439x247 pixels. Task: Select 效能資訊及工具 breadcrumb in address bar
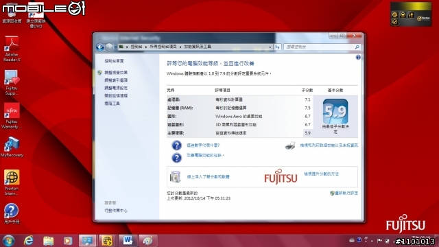point(198,47)
